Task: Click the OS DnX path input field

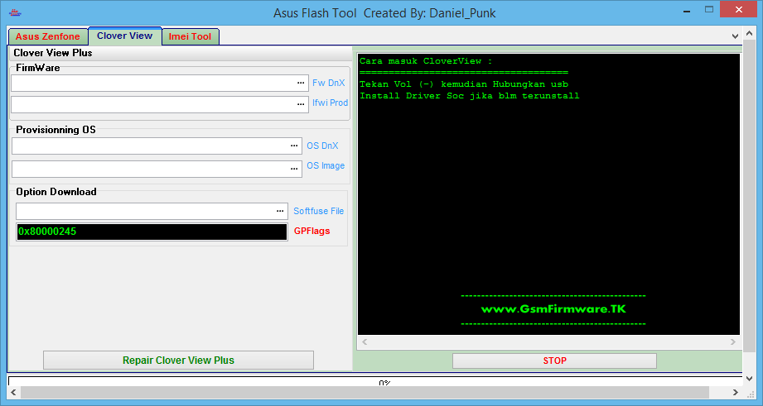Action: (157, 146)
